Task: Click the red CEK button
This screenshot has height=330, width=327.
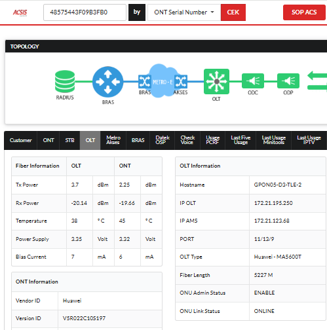Action: point(233,12)
